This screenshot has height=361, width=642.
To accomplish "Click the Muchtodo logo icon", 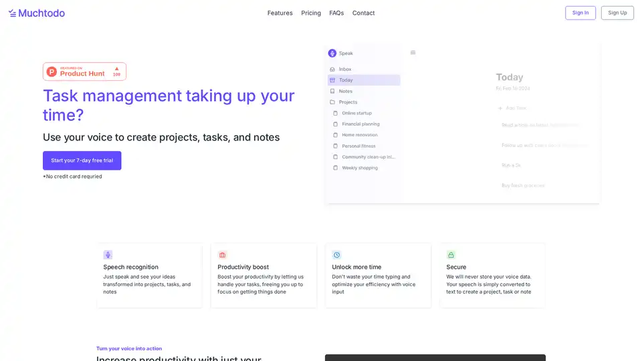I will (12, 13).
